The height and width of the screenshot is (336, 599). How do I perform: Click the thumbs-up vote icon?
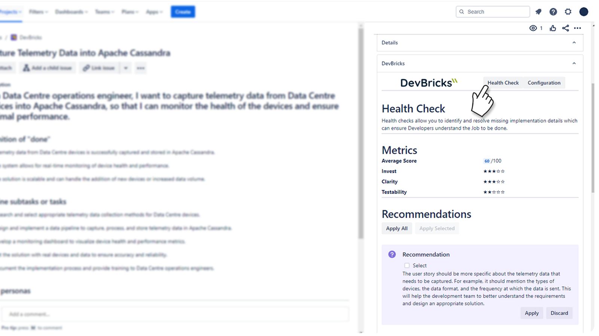[x=553, y=28]
